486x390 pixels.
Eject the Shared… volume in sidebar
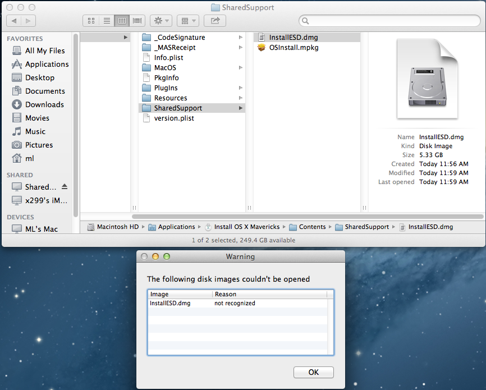coord(65,187)
